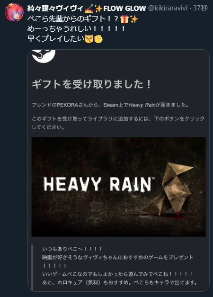This screenshot has width=213, height=297.
Task: Click the 37秒 tweet timestamp
Action: (x=201, y=8)
